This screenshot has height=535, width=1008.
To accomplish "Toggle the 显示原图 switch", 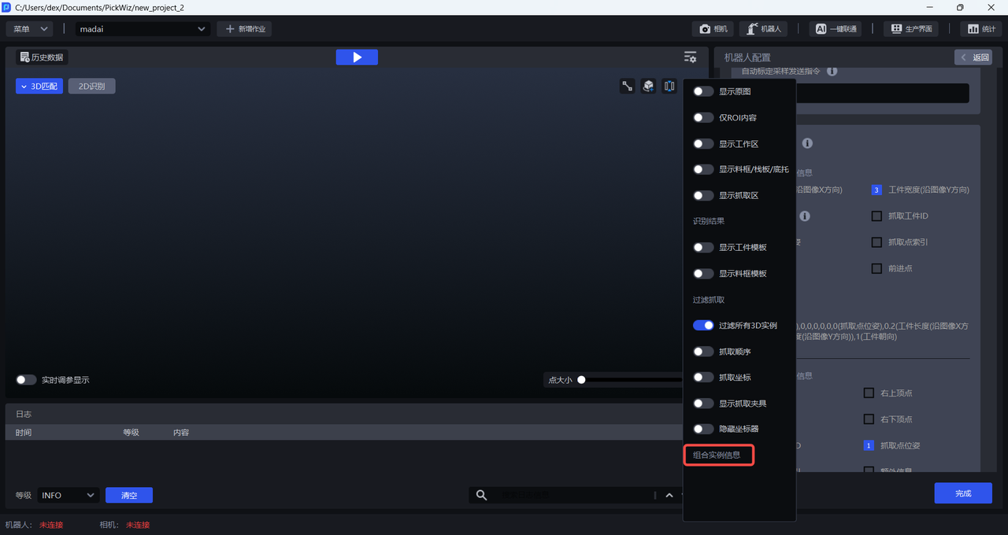I will click(x=703, y=91).
